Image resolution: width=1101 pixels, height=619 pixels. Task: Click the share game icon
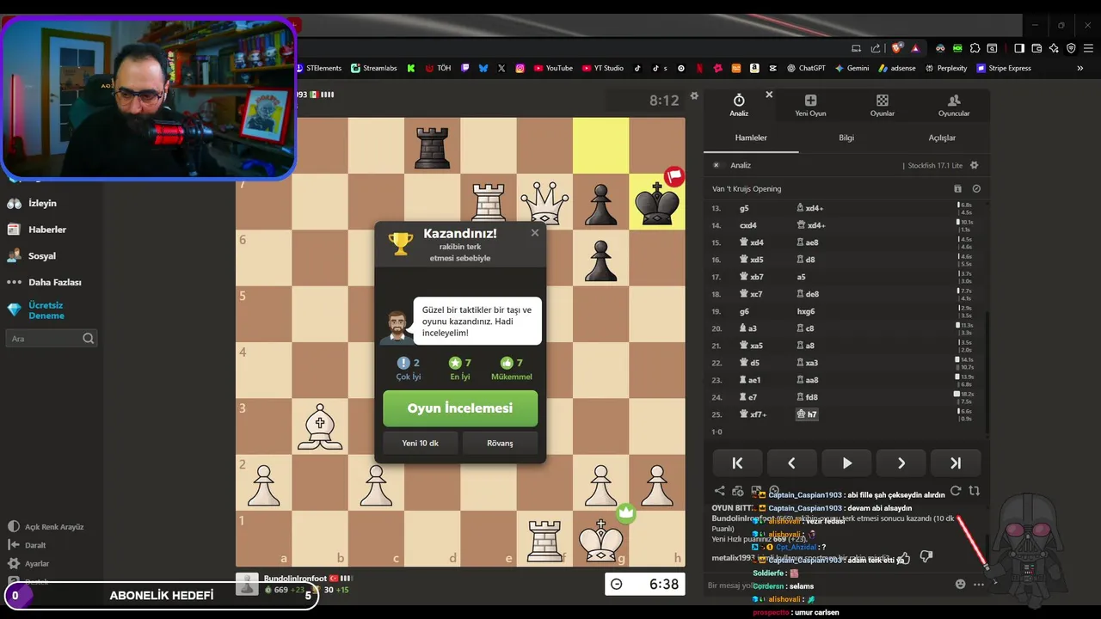(x=719, y=491)
